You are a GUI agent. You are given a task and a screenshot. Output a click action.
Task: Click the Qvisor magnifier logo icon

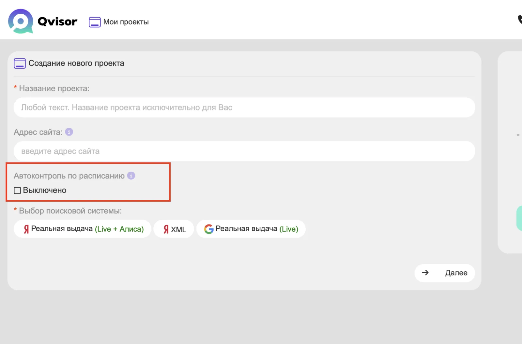click(21, 21)
